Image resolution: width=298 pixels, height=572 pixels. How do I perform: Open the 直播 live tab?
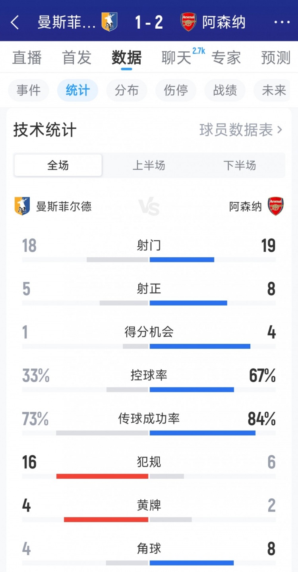(27, 58)
